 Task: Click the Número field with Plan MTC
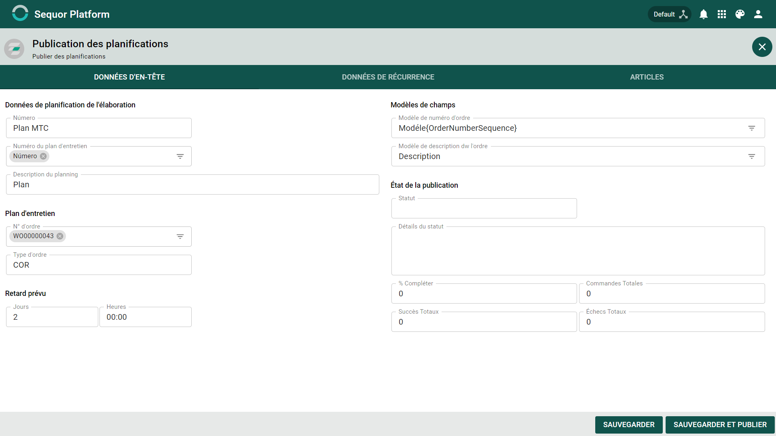[x=99, y=128]
